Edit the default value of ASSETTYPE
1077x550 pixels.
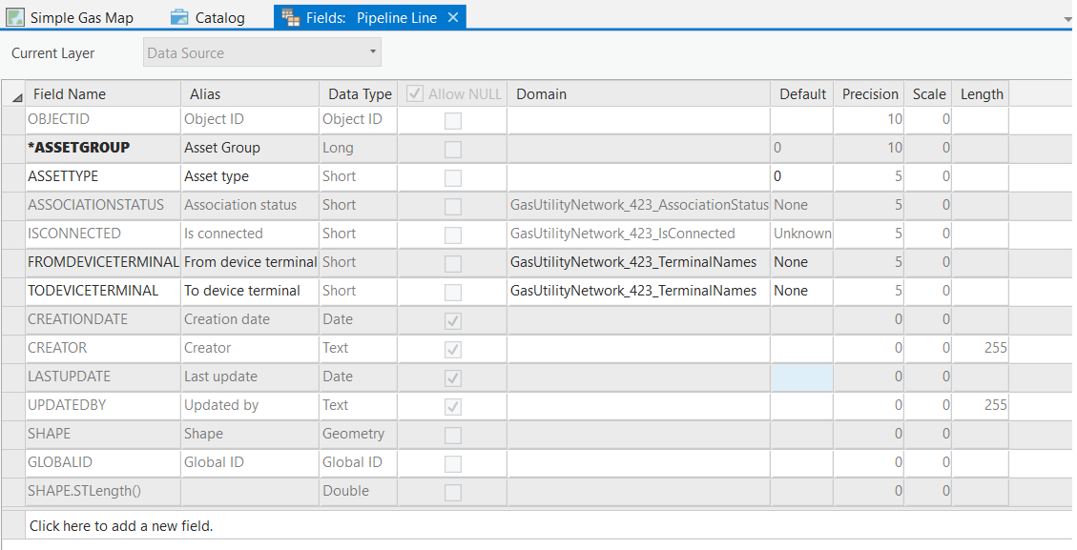802,176
